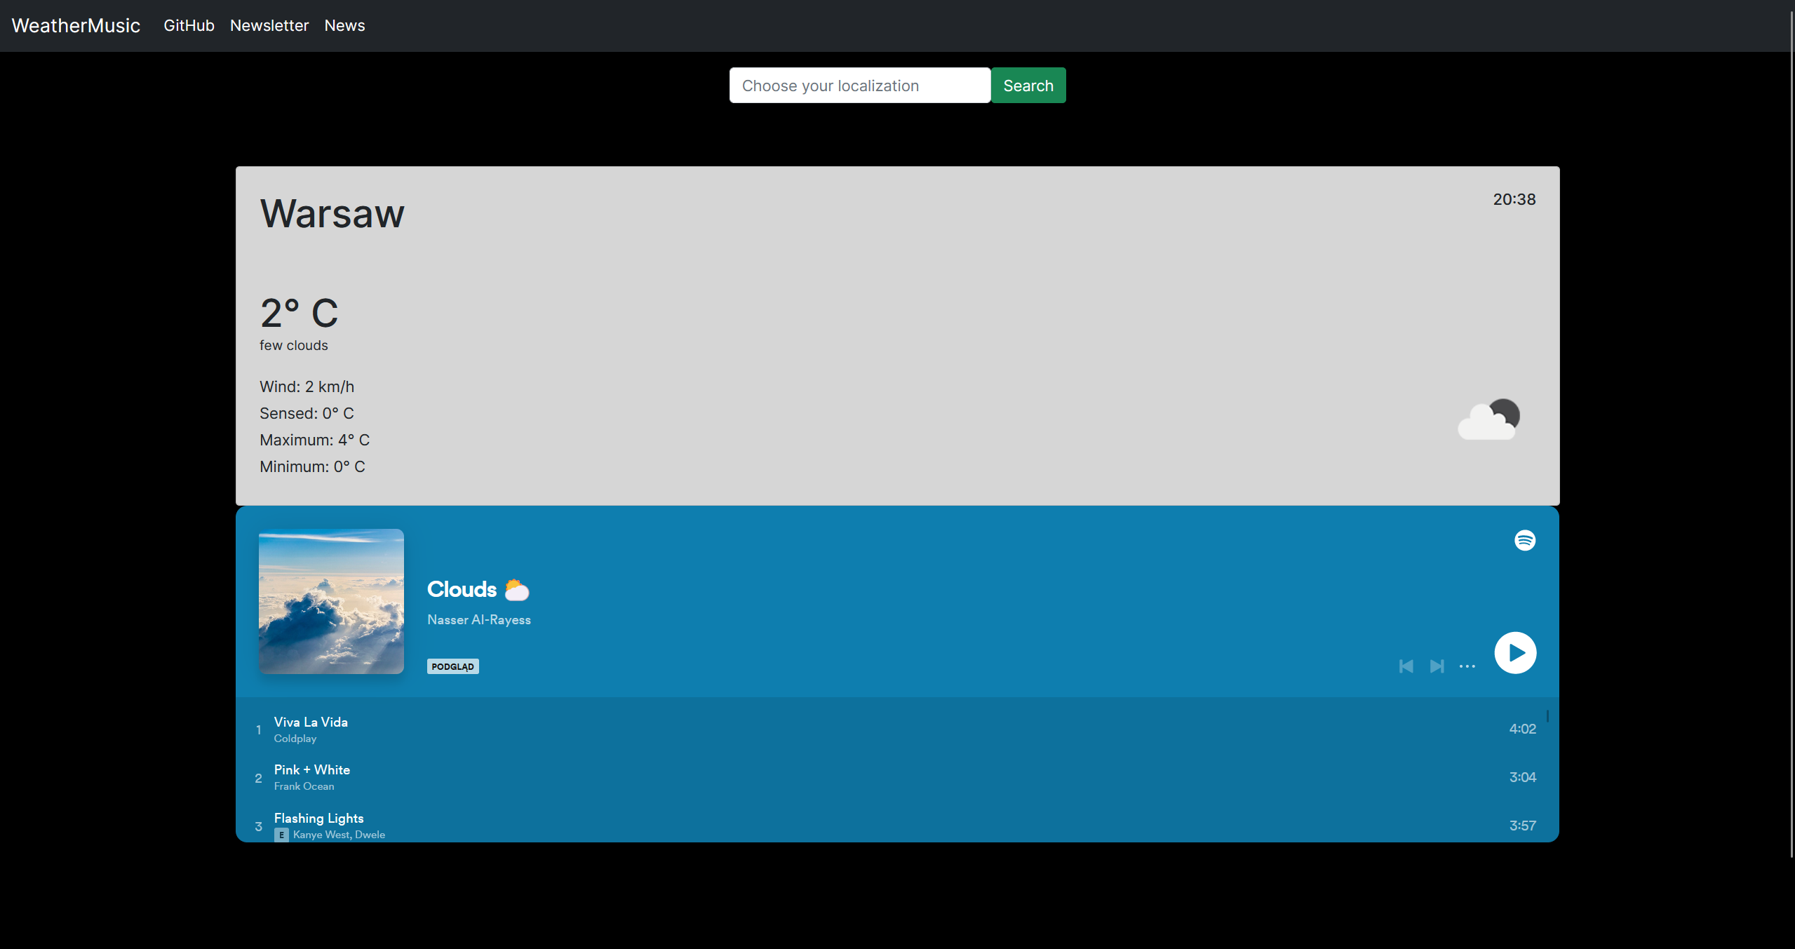Click the few clouds night weather icon
Screen dimensions: 1795x949
point(1488,419)
